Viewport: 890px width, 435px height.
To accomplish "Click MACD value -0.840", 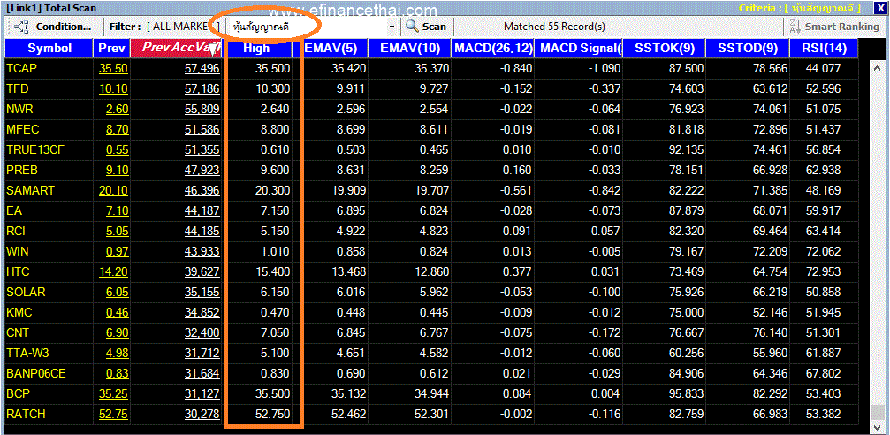I will pyautogui.click(x=514, y=69).
